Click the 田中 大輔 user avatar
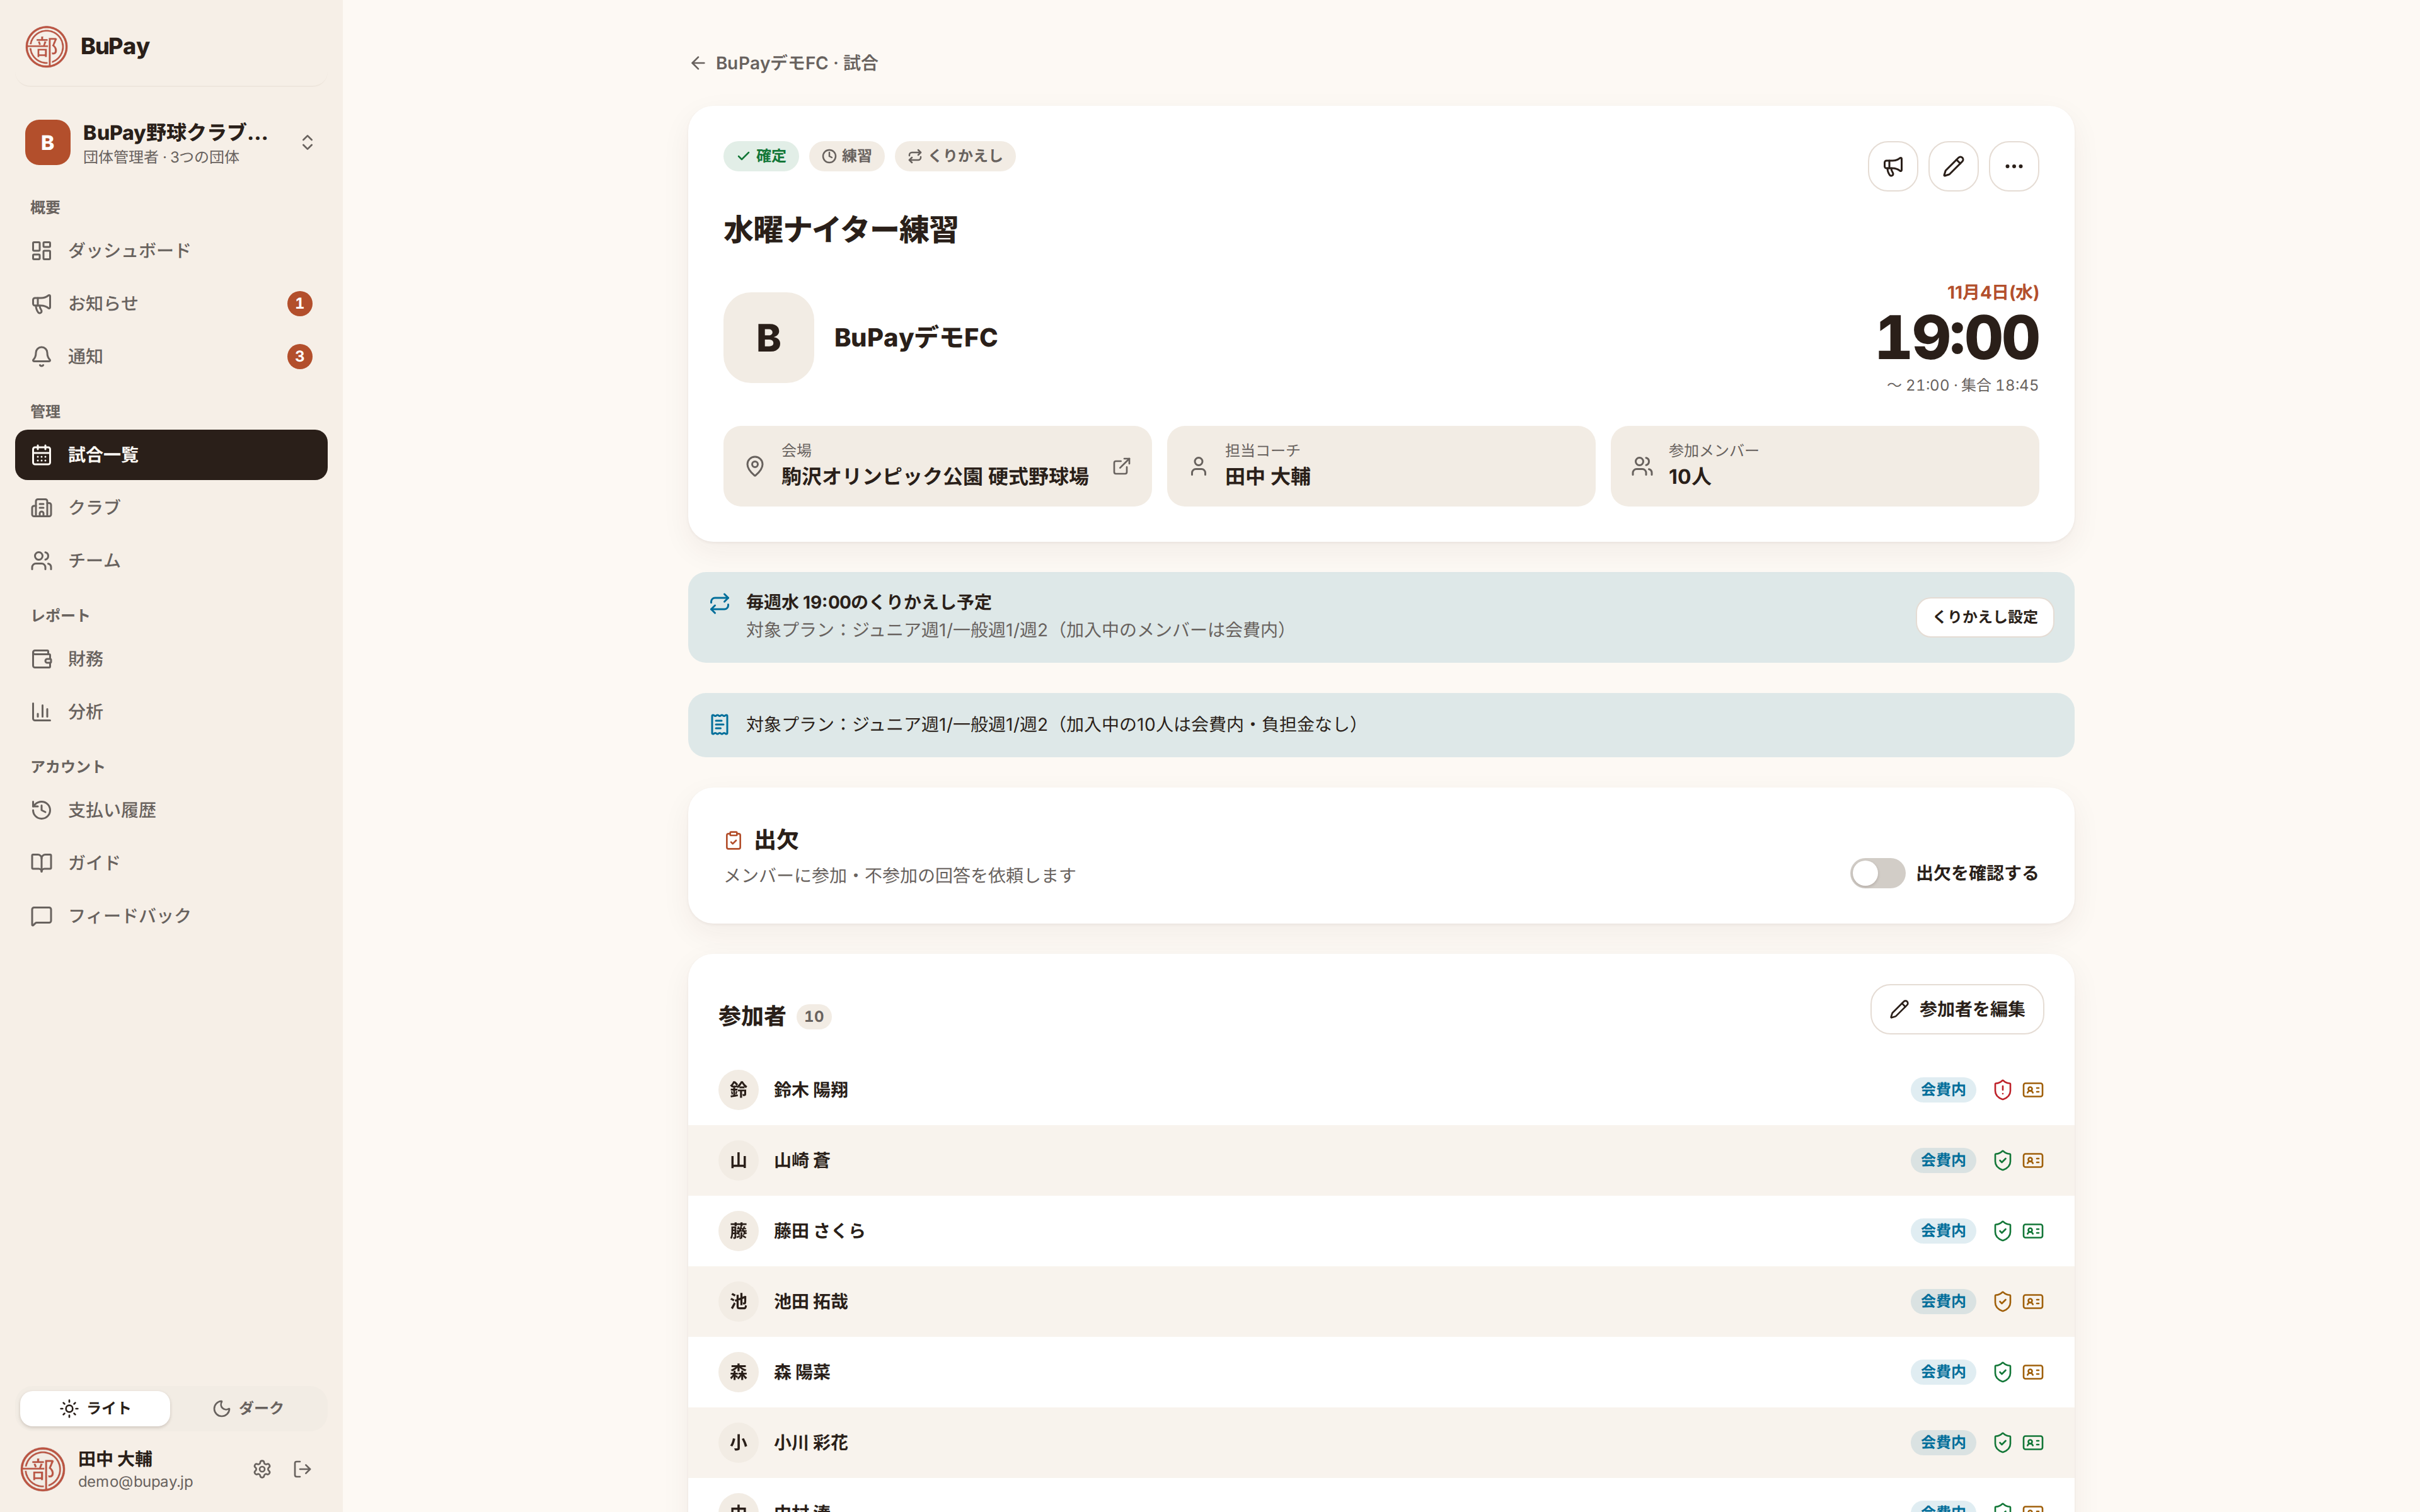 (x=43, y=1469)
